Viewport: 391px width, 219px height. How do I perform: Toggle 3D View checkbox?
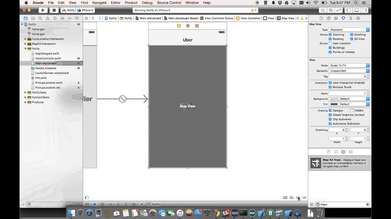352,39
